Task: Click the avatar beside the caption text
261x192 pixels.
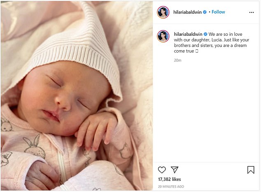Action: 163,36
